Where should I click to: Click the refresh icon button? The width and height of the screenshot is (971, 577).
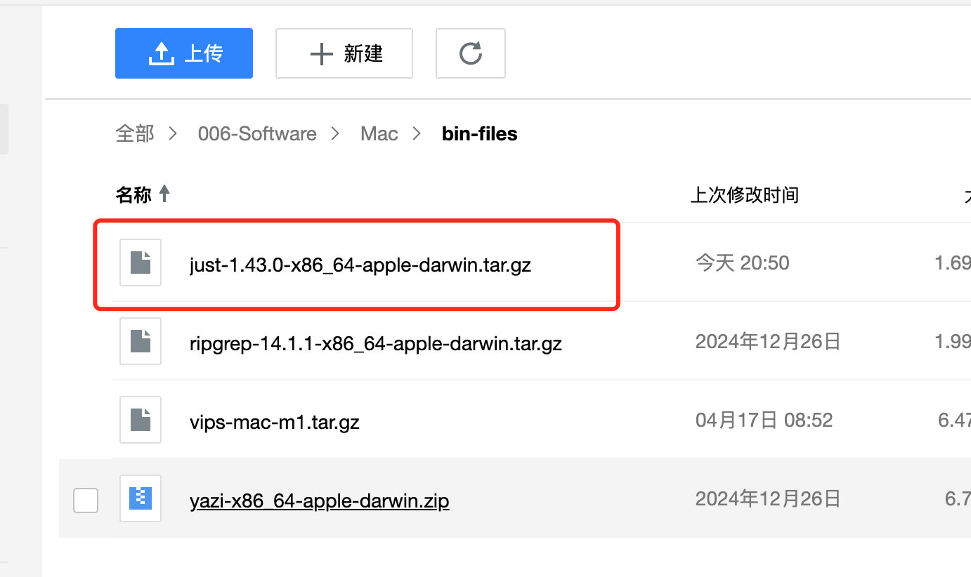(470, 53)
